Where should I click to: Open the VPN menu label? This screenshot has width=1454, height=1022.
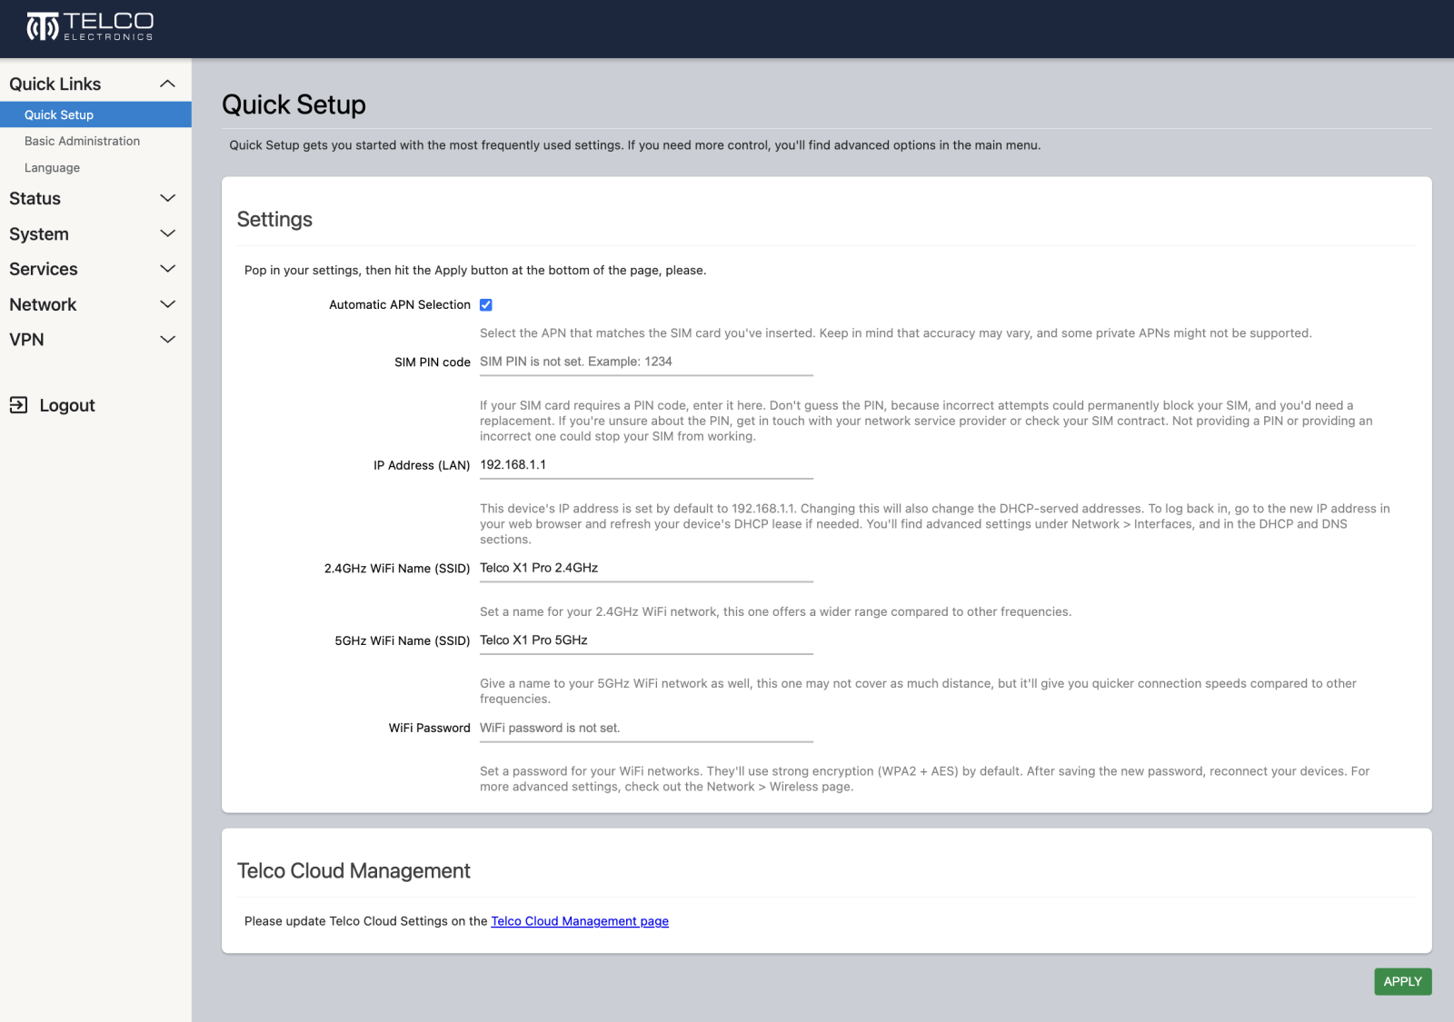click(x=26, y=339)
